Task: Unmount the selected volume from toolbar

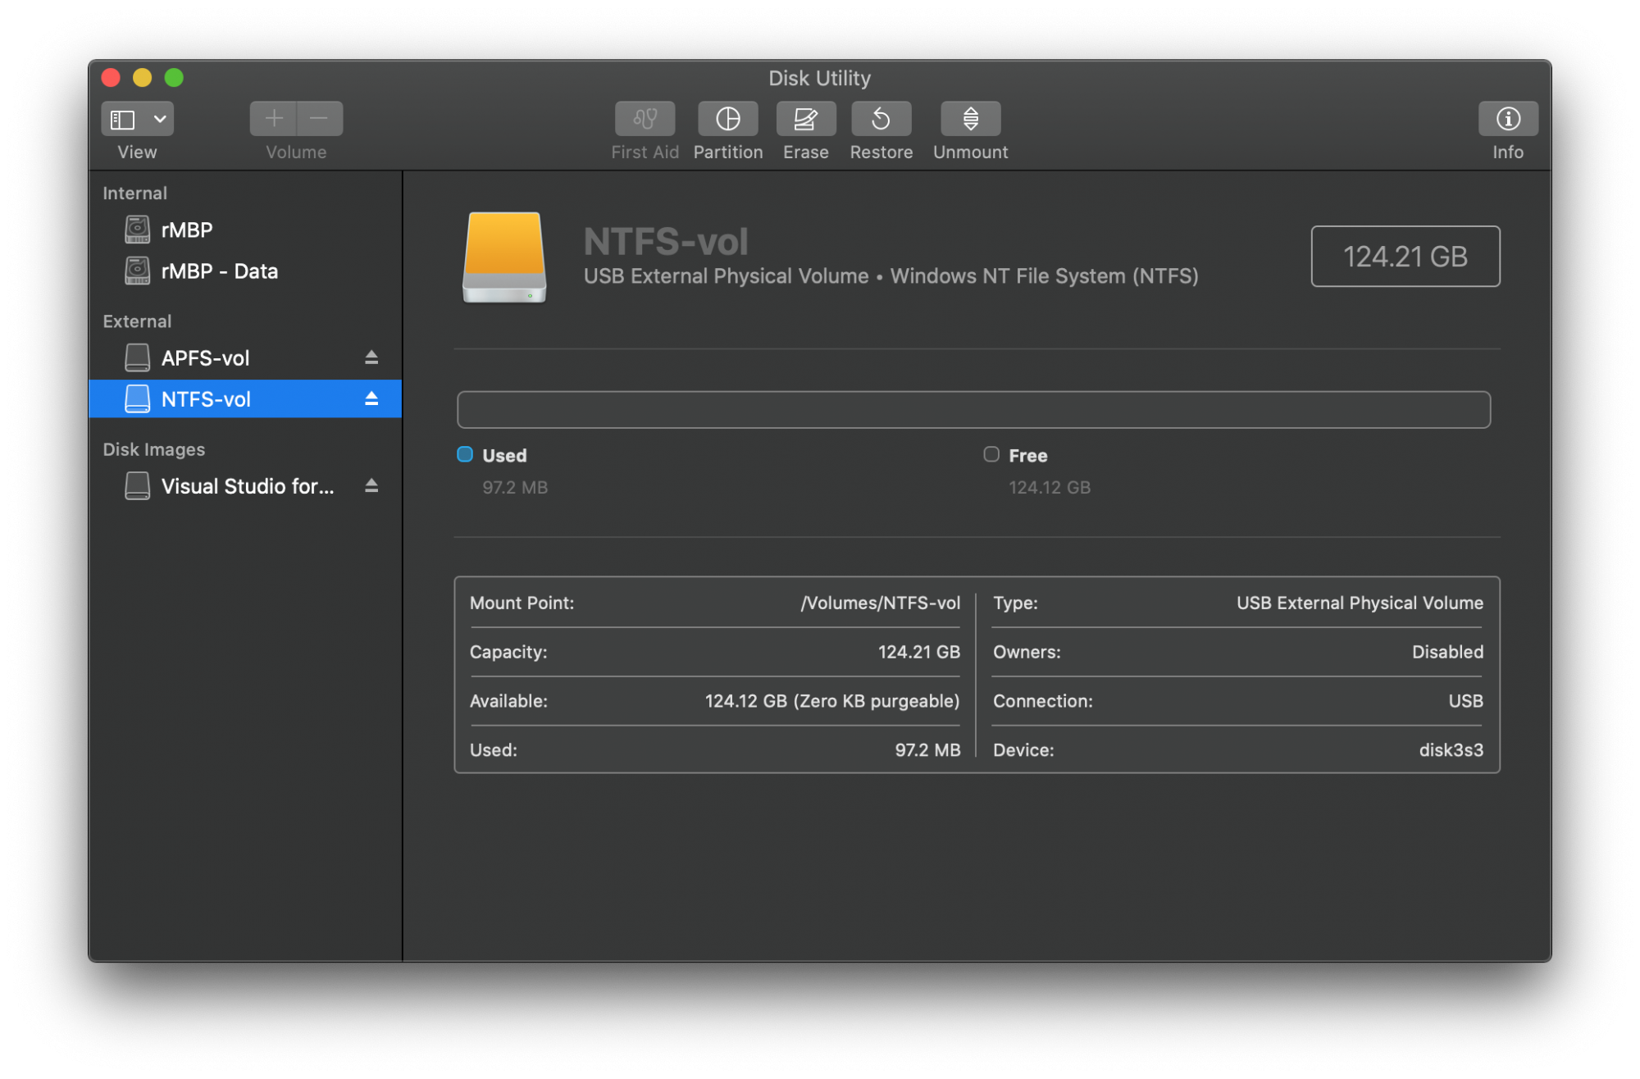Action: click(x=970, y=120)
